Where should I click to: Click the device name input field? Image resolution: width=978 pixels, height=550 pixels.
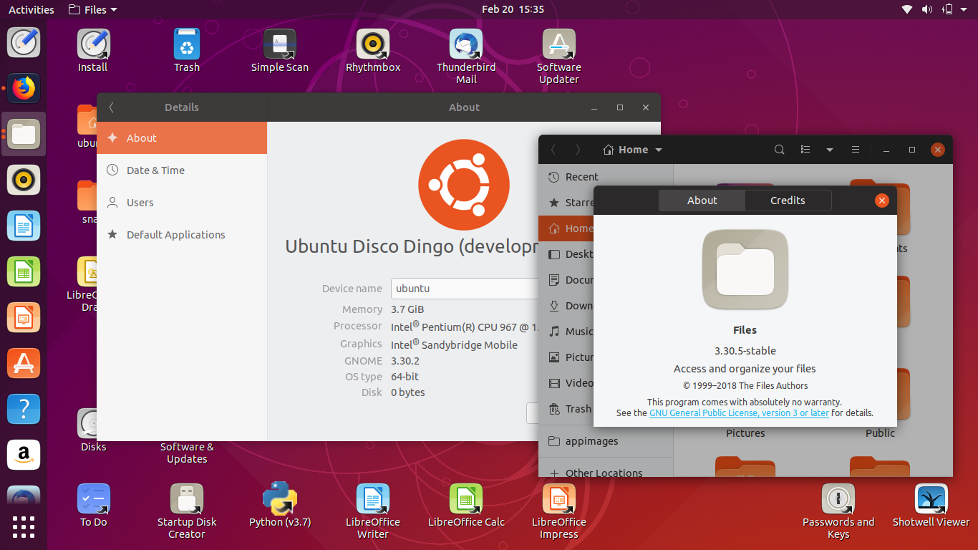464,288
